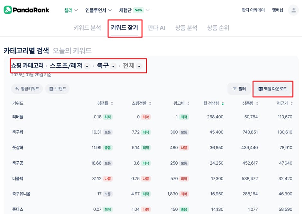
Task: Sort by 쇼핑전환 column sort arrows
Action: [x=150, y=103]
